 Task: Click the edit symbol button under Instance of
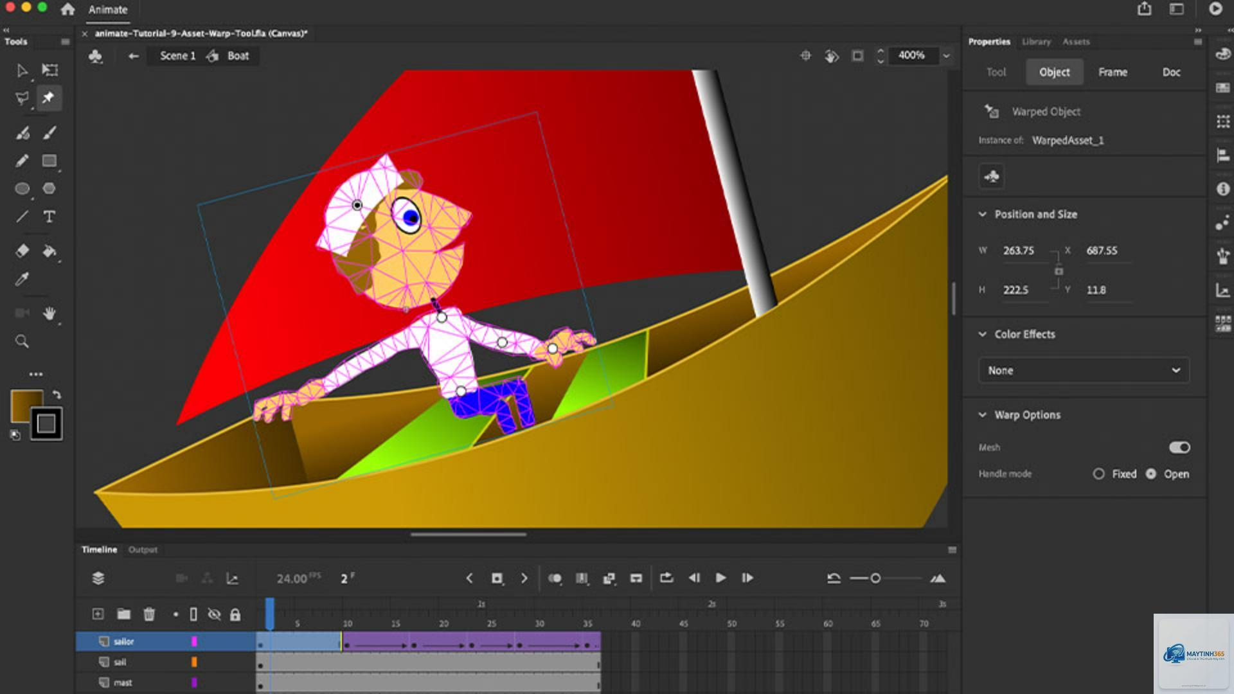pos(992,176)
